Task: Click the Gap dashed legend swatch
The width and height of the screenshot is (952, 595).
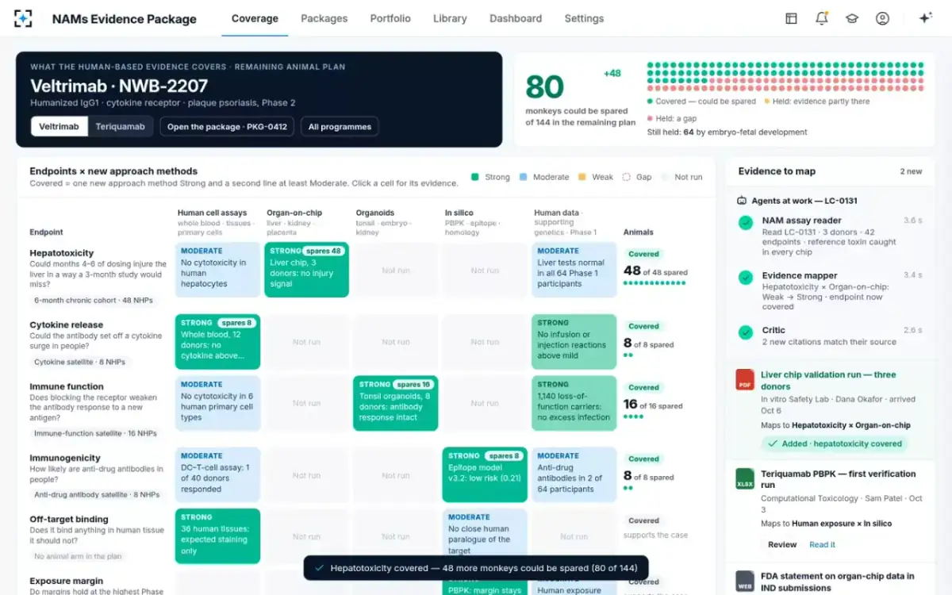Action: point(626,177)
